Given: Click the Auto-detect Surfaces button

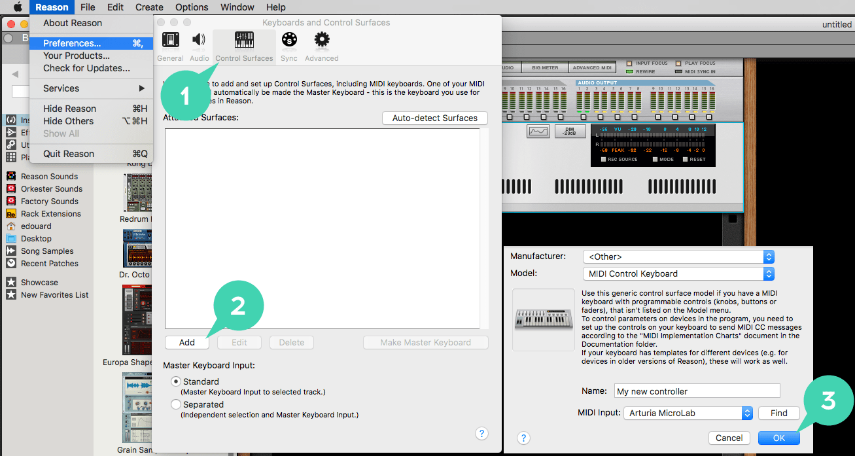Looking at the screenshot, I should tap(435, 118).
